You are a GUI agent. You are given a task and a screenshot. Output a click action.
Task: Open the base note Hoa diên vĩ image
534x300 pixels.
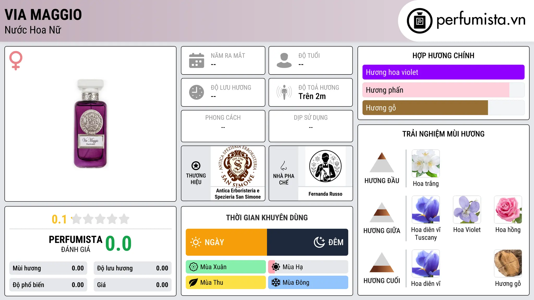(426, 264)
